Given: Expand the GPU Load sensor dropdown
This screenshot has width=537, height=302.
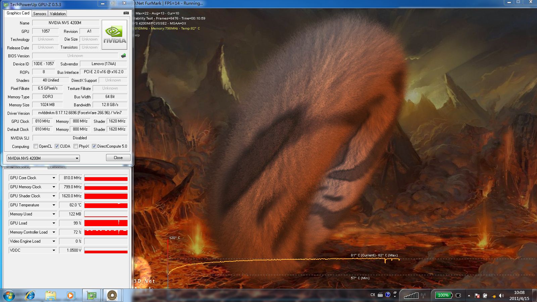Looking at the screenshot, I should click(x=54, y=223).
